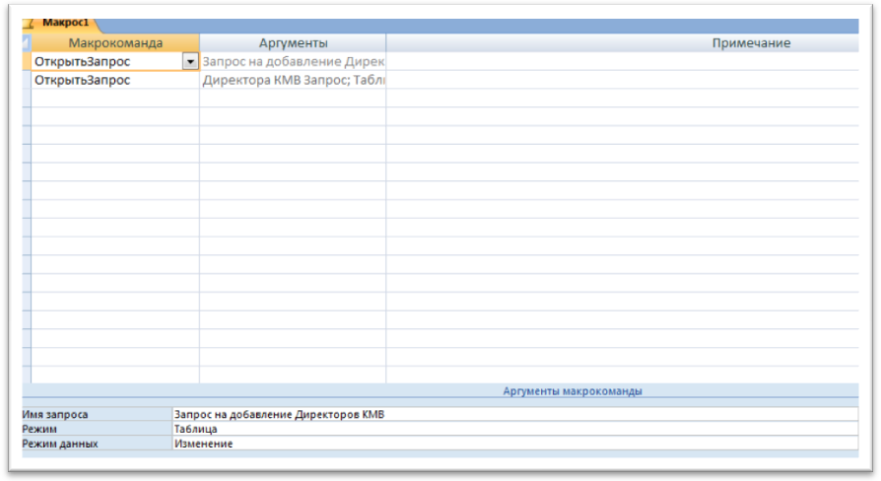Screen dimensions: 881x481
Task: Click arguments cell 'Запрос на добавление Дирек'
Action: (x=293, y=62)
